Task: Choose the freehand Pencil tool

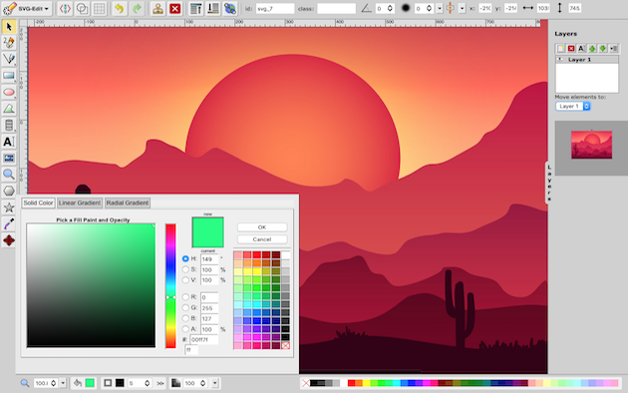Action: pyautogui.click(x=9, y=43)
